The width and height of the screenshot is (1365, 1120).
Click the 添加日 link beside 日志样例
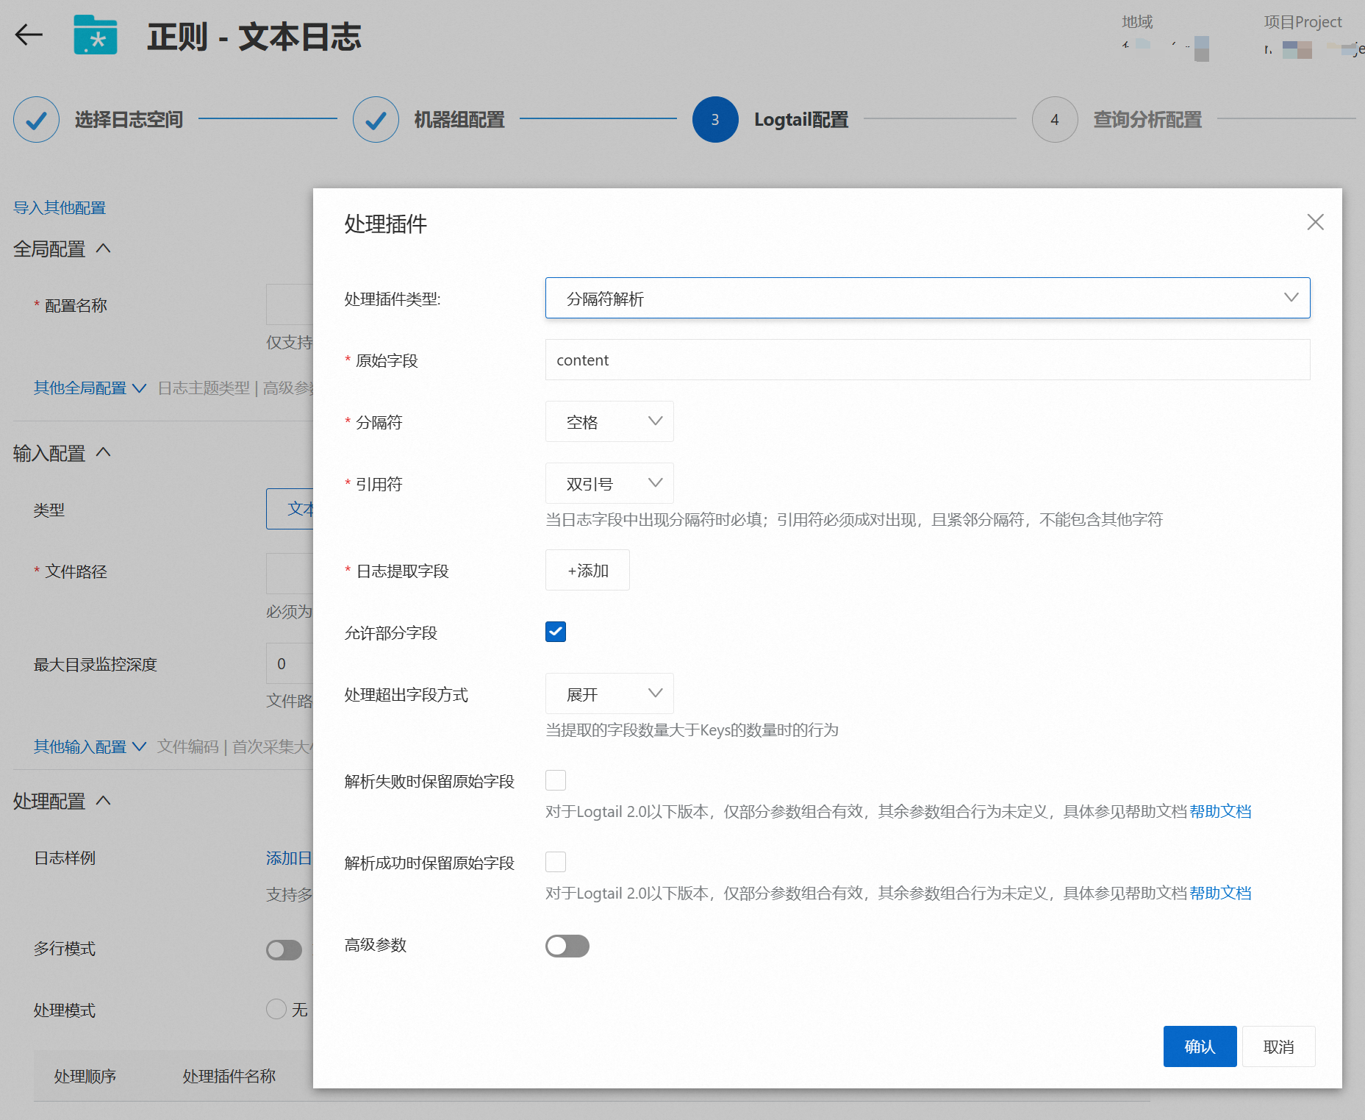coord(289,858)
